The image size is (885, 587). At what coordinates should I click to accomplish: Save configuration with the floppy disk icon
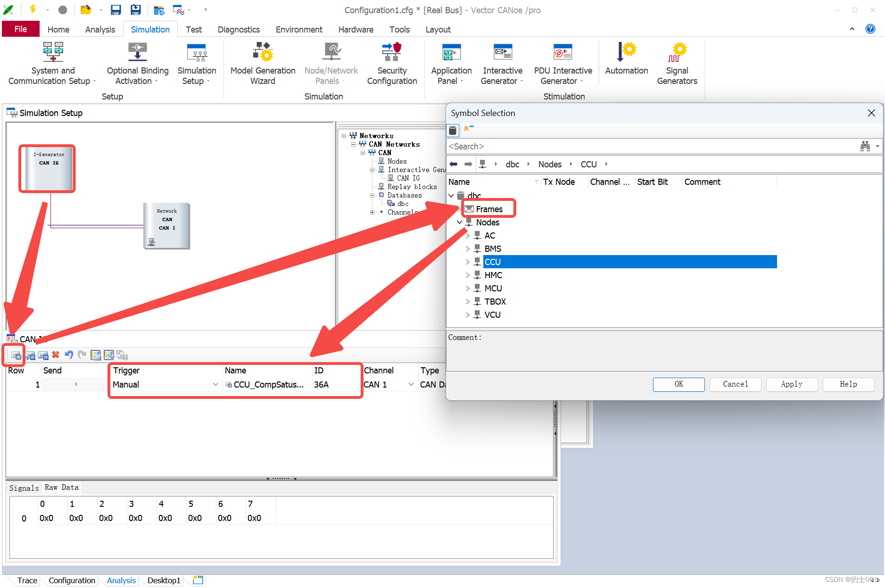point(116,10)
